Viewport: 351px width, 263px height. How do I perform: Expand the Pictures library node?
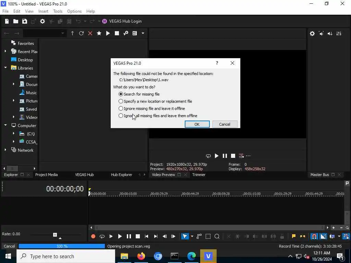pyautogui.click(x=13, y=101)
